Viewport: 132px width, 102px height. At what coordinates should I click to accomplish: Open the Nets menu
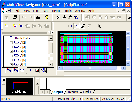tap(46, 11)
